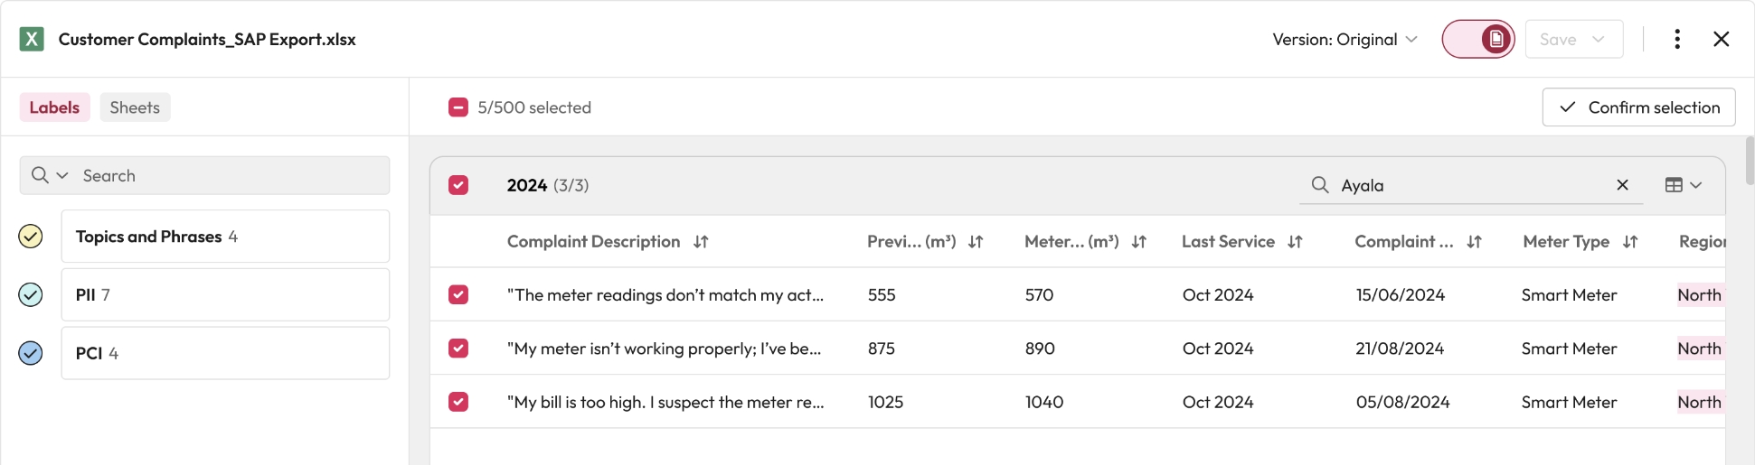Expand the table column view dropdown
Image resolution: width=1755 pixels, height=465 pixels.
point(1683,185)
